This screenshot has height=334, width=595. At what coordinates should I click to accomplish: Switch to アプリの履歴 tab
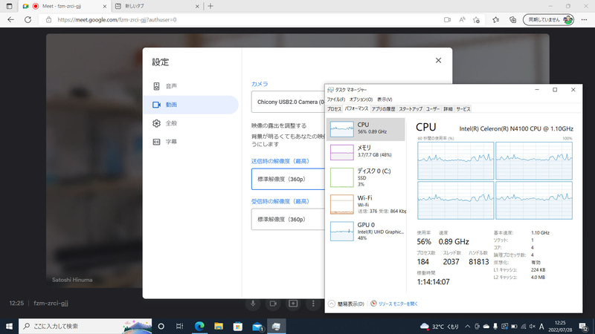coord(383,109)
